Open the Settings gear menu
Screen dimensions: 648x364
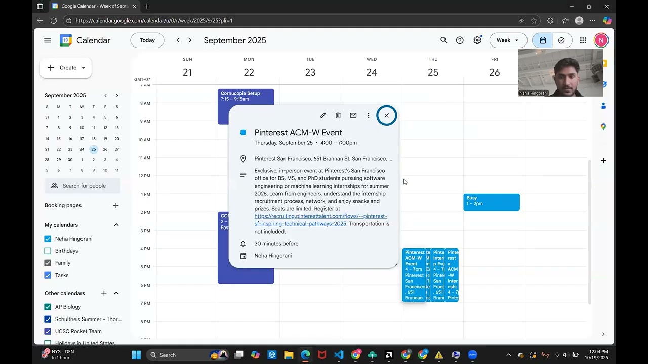click(477, 40)
